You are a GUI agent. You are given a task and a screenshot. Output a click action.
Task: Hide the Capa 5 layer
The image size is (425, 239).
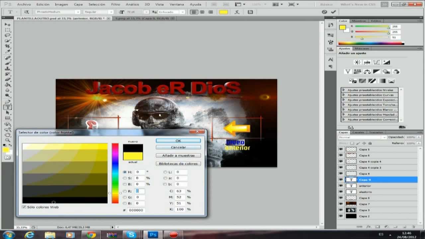coord(341,149)
